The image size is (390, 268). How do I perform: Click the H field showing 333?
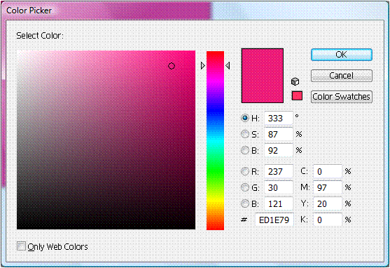(279, 118)
